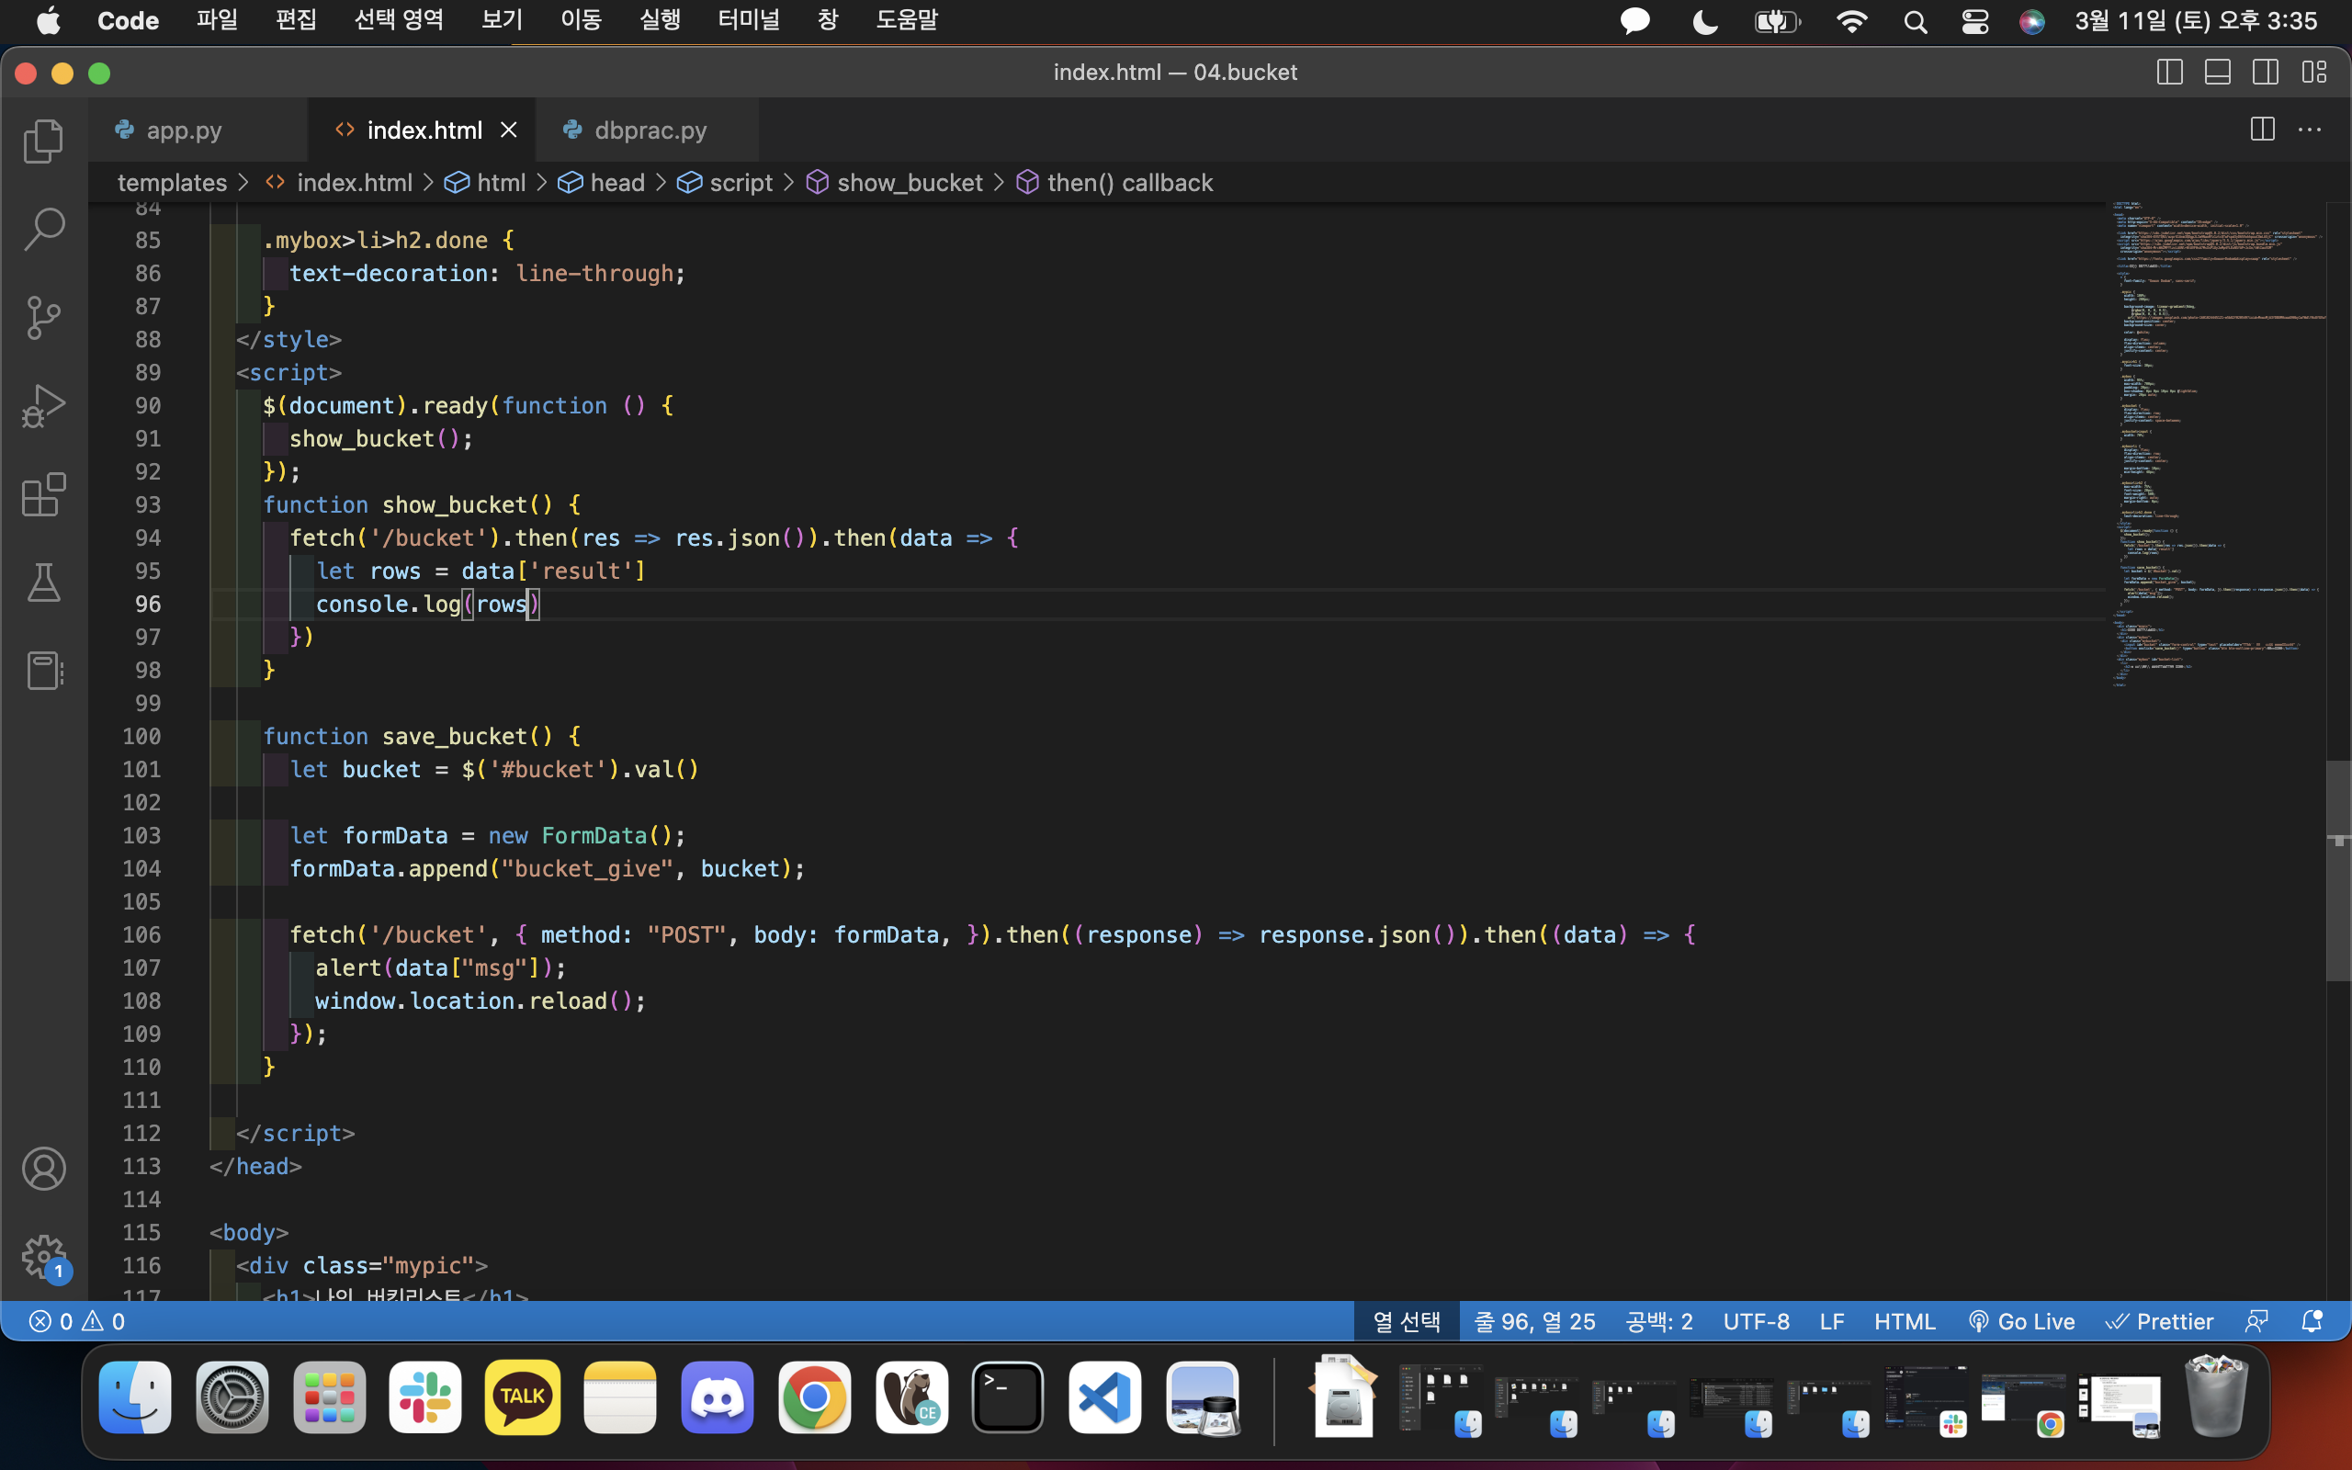The width and height of the screenshot is (2352, 1470).
Task: Expand the html breadcrumb
Action: (485, 183)
